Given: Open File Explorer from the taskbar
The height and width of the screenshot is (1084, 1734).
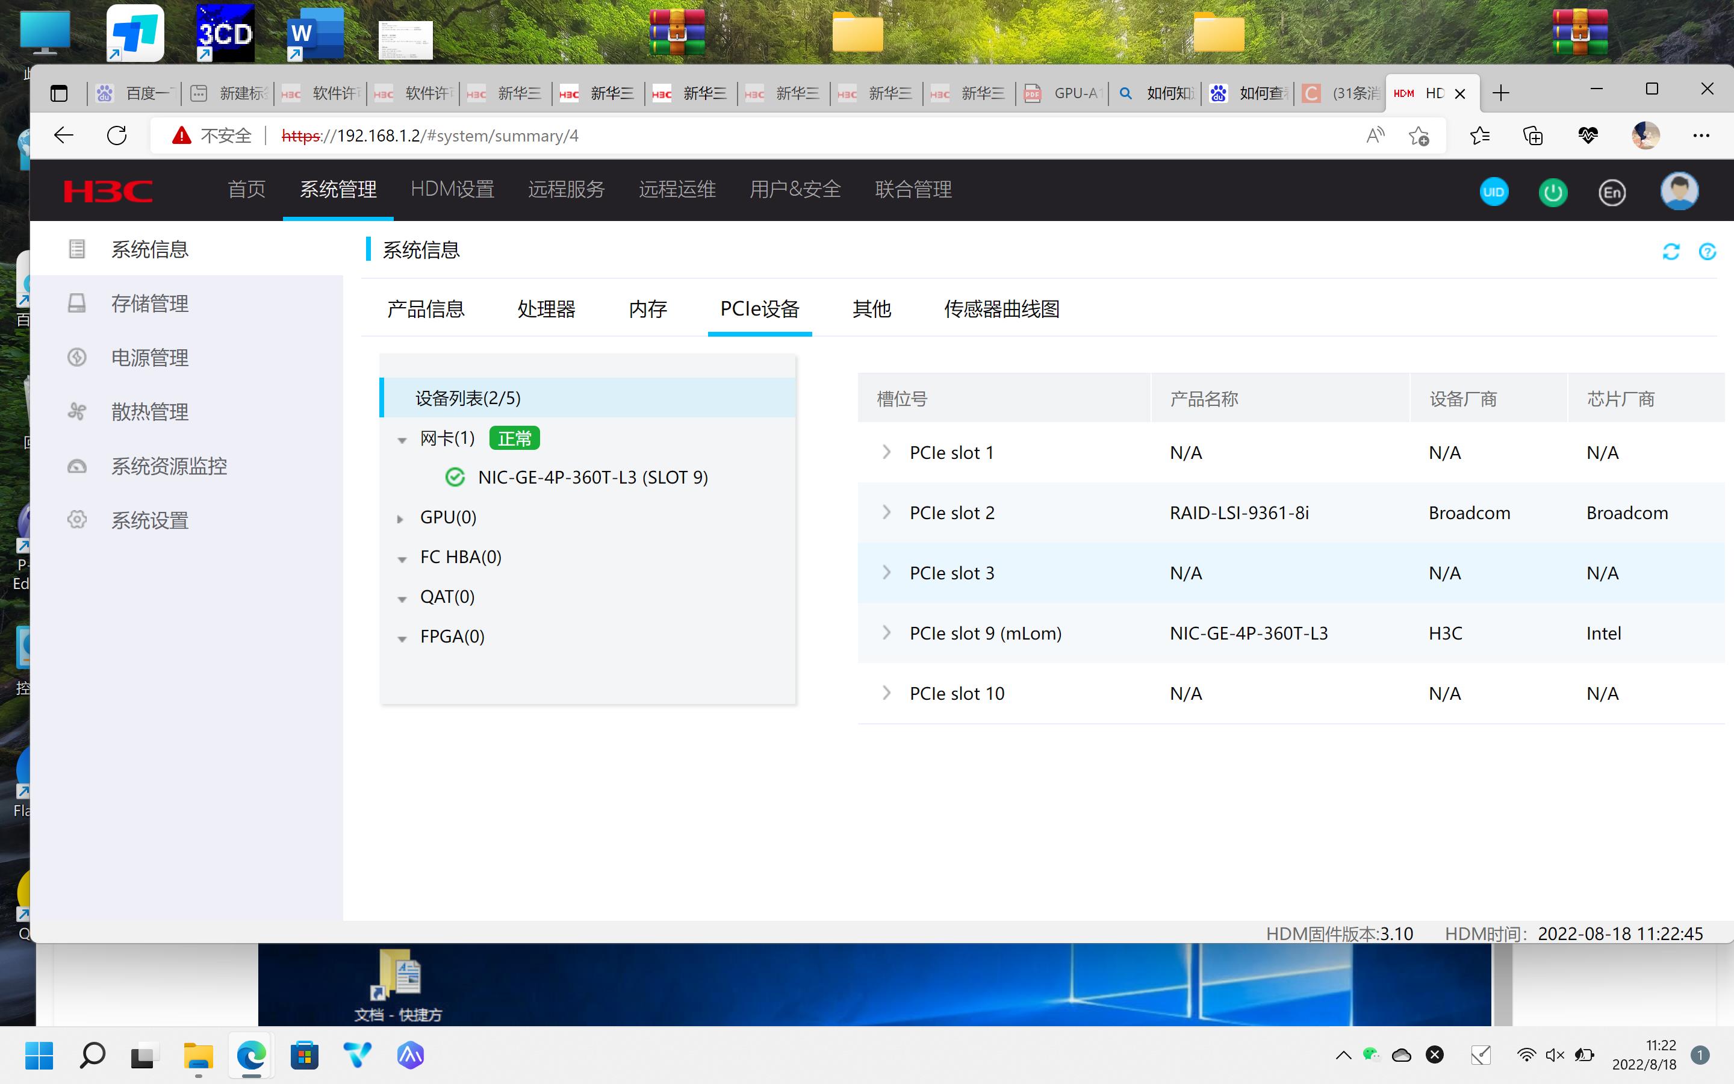Looking at the screenshot, I should point(199,1056).
